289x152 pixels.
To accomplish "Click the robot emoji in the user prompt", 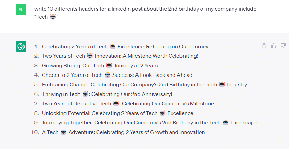I will (x=53, y=17).
